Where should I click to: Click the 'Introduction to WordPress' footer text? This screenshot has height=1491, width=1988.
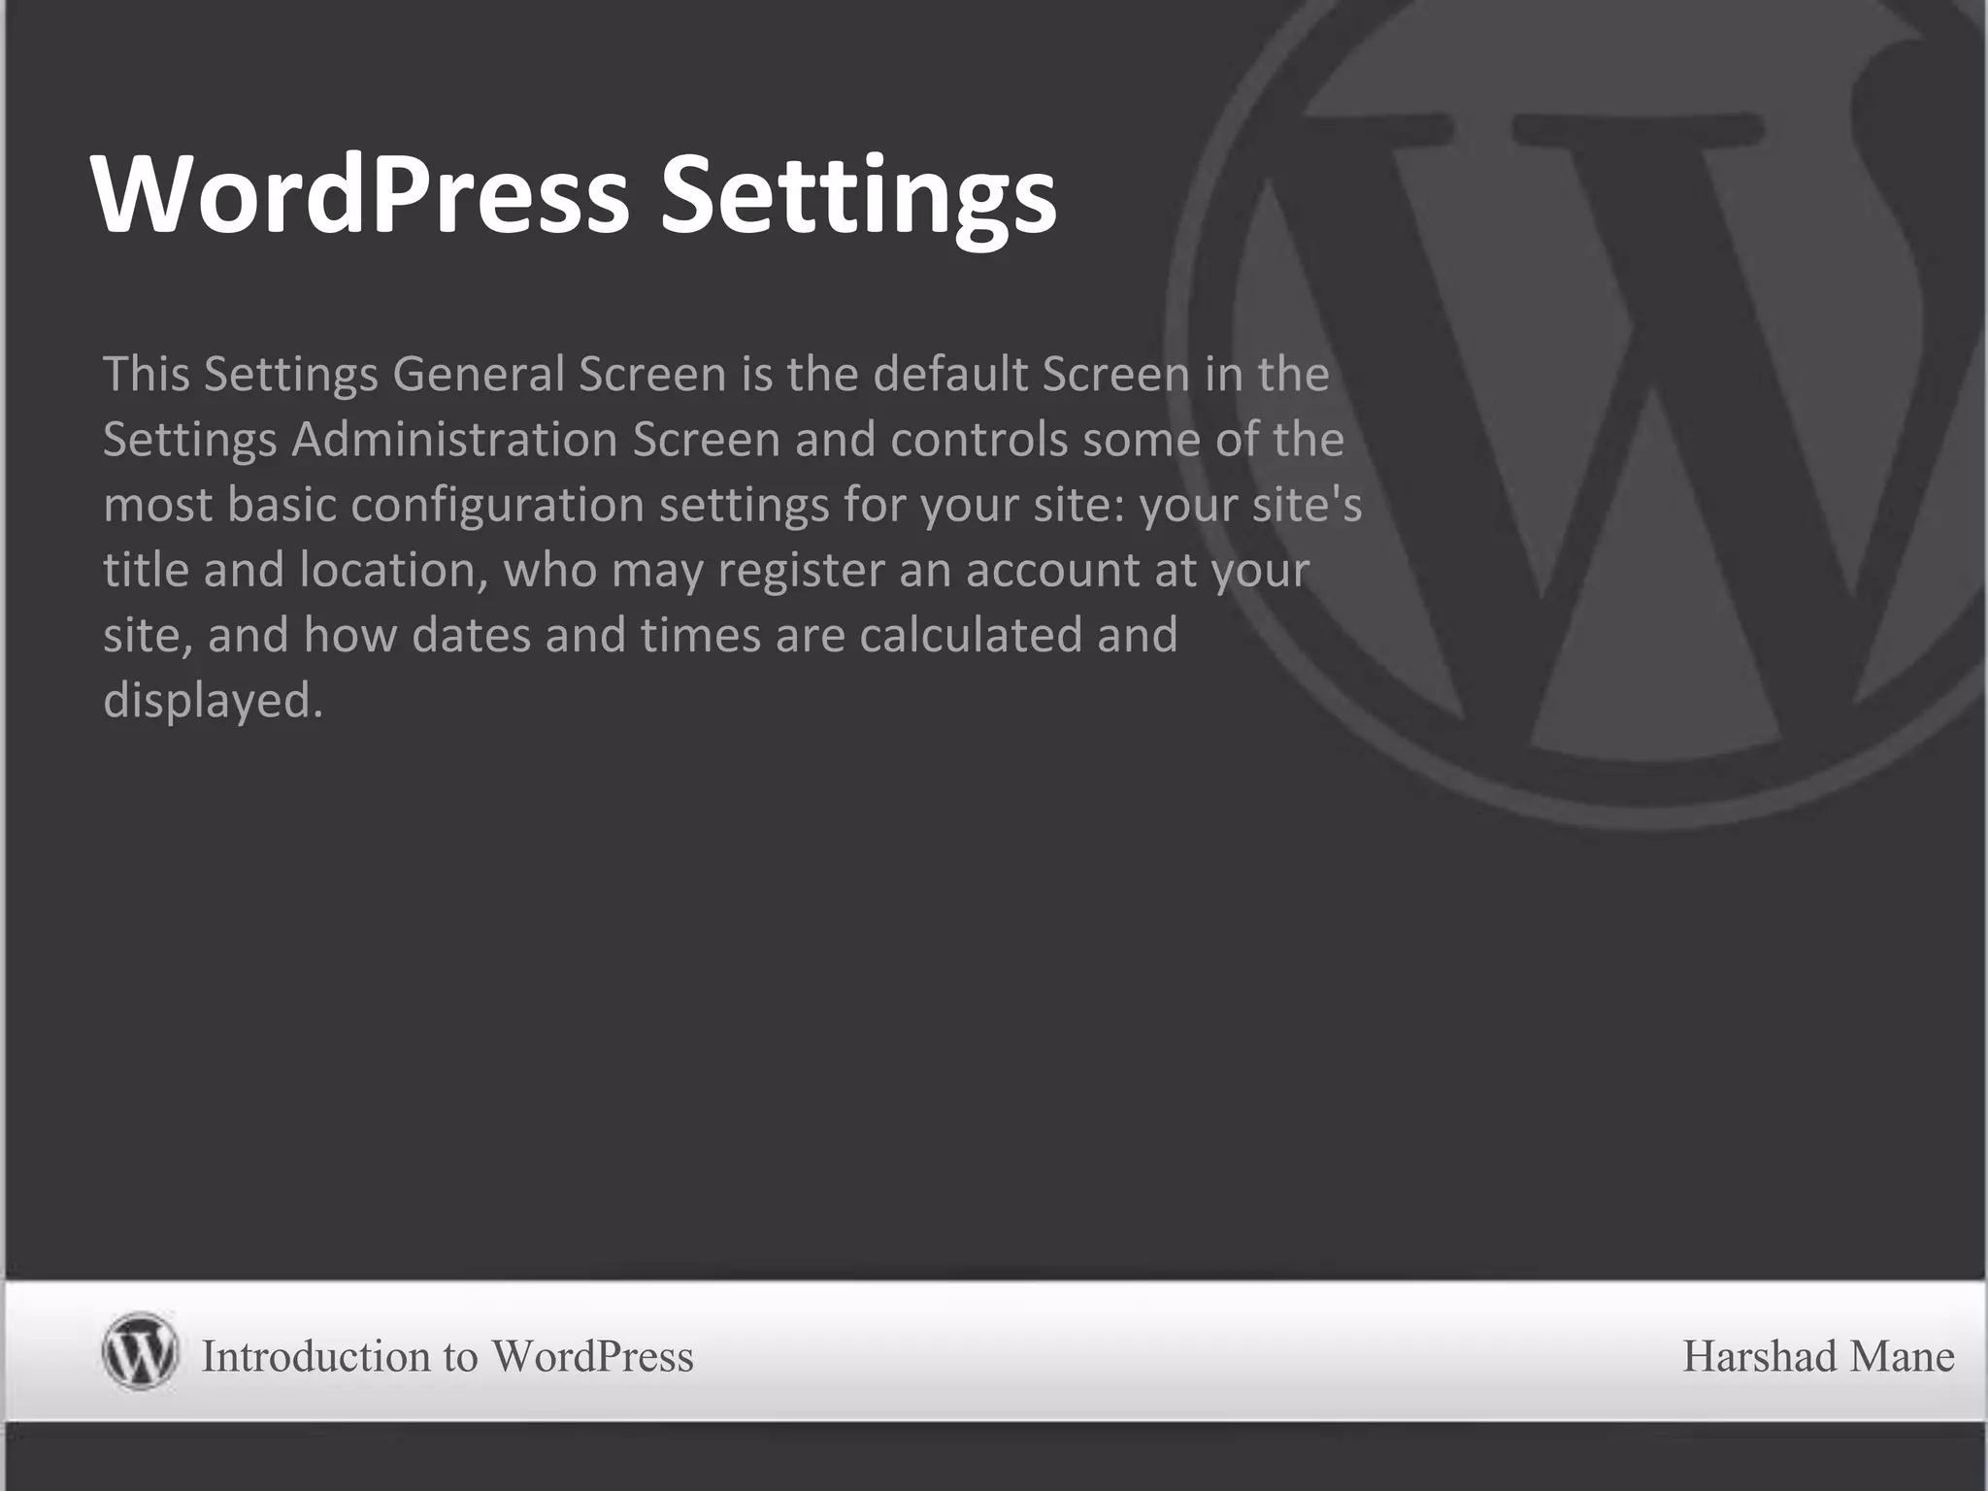pos(447,1356)
